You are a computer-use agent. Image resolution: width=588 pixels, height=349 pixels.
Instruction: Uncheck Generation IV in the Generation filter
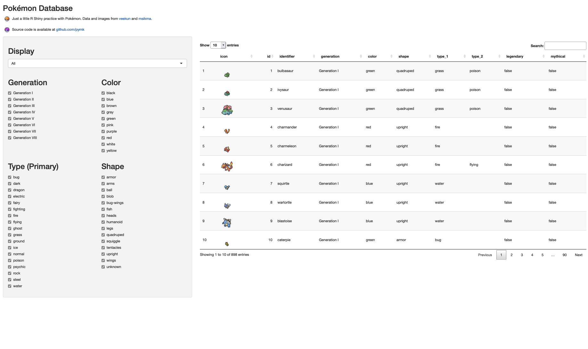[10, 112]
